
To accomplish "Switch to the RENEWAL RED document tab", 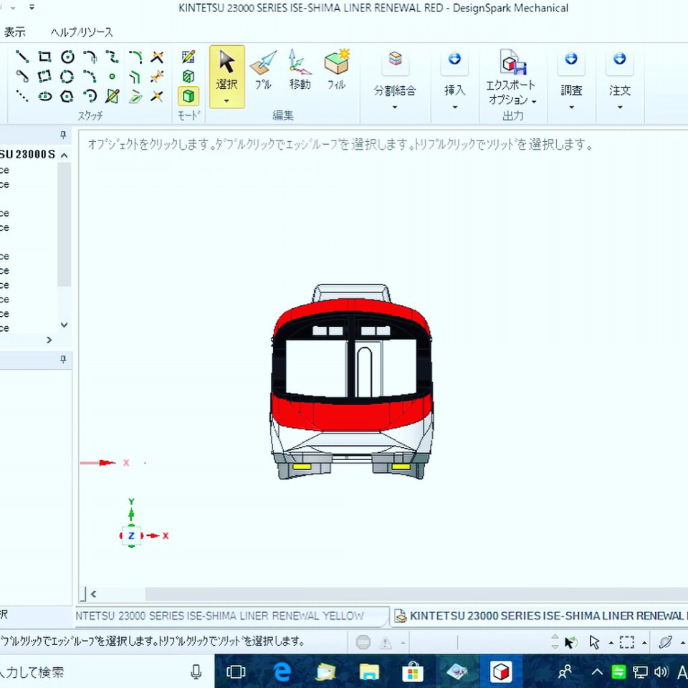I will (x=540, y=616).
